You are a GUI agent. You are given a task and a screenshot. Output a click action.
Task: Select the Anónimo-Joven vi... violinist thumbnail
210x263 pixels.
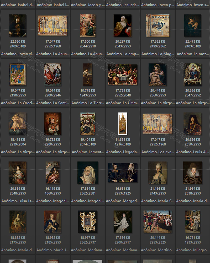pyautogui.click(x=18, y=26)
